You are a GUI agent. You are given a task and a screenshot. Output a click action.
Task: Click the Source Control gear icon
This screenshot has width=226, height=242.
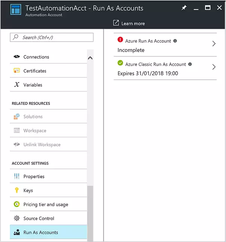(16, 218)
